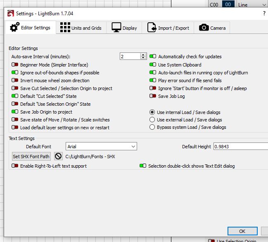This screenshot has width=268, height=242.
Task: Select Use internal Load / Save dialogs
Action: pos(152,112)
